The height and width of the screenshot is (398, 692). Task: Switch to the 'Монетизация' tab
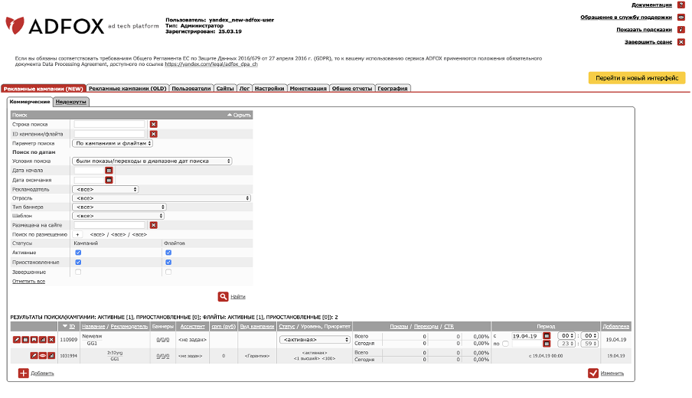tap(308, 88)
